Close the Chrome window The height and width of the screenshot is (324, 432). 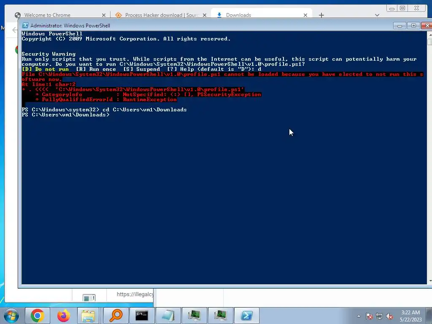point(416,8)
